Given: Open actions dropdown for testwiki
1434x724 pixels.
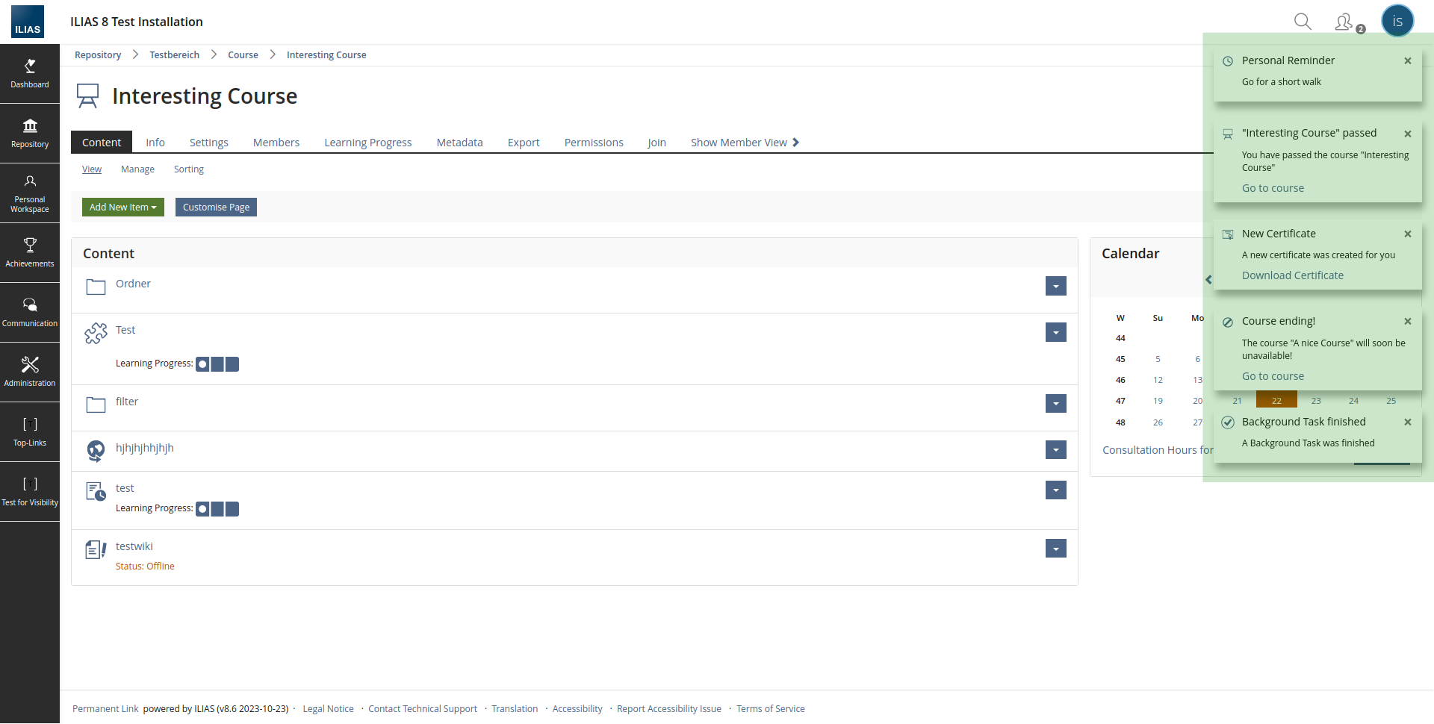Looking at the screenshot, I should click(1055, 549).
